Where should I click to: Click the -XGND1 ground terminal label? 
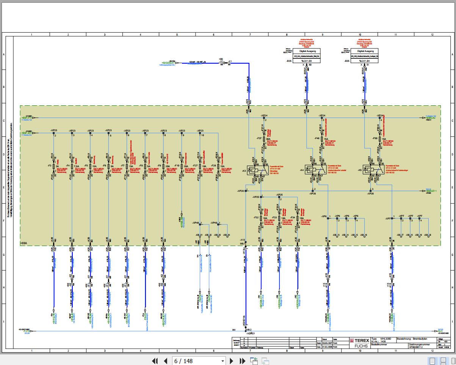click(251, 333)
